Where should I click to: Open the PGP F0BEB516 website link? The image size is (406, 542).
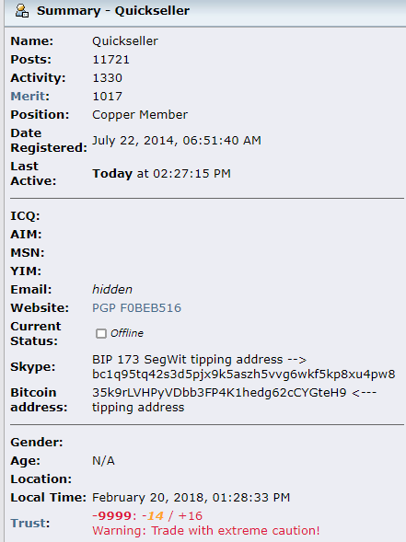(136, 308)
